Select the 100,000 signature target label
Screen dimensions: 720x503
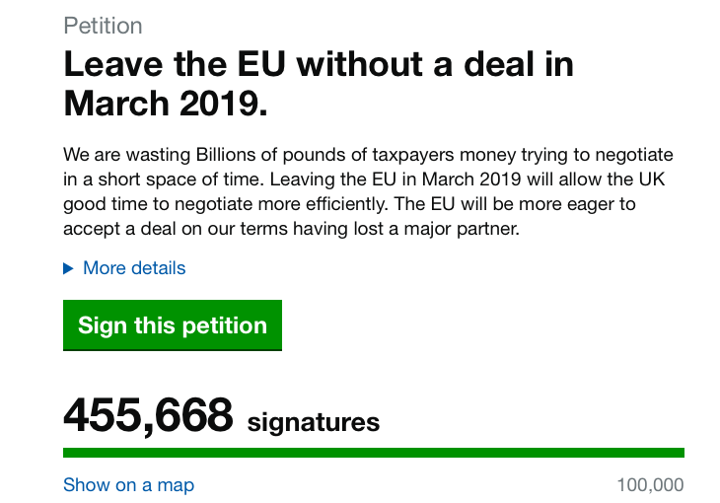coord(650,485)
